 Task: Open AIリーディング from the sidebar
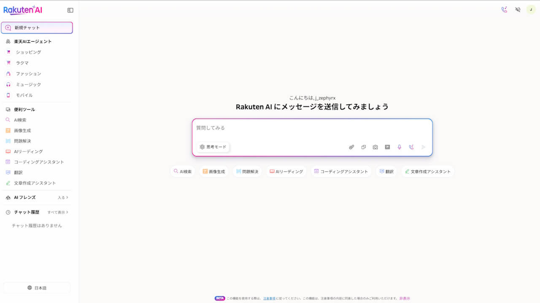pyautogui.click(x=28, y=151)
